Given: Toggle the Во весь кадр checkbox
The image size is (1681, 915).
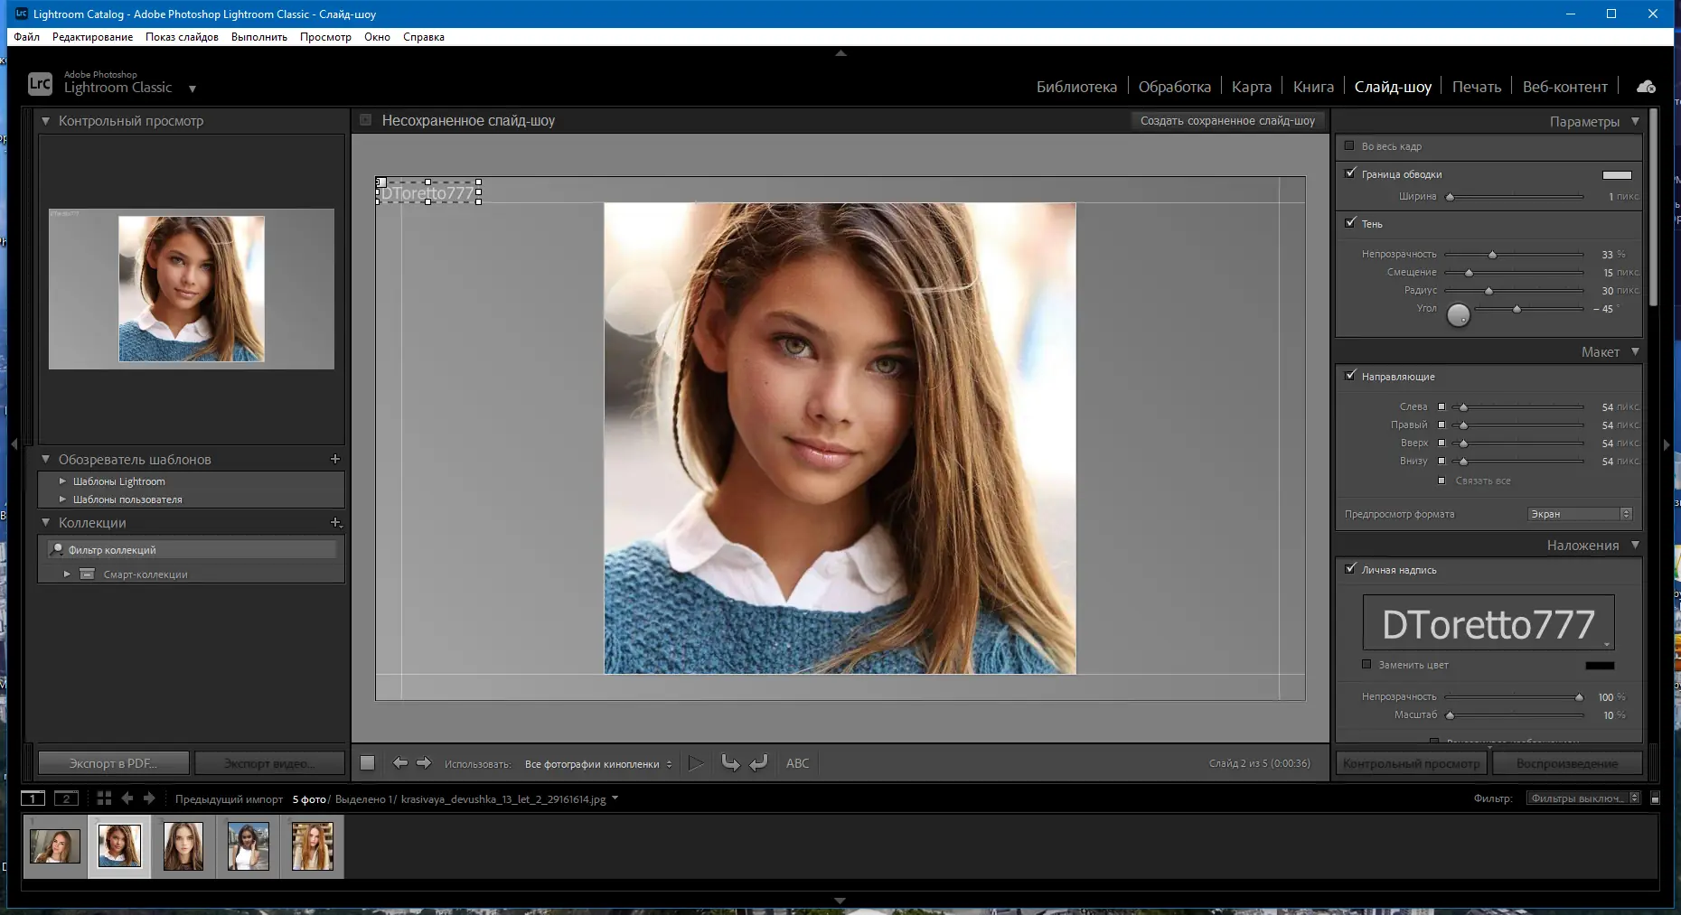Looking at the screenshot, I should (1350, 146).
